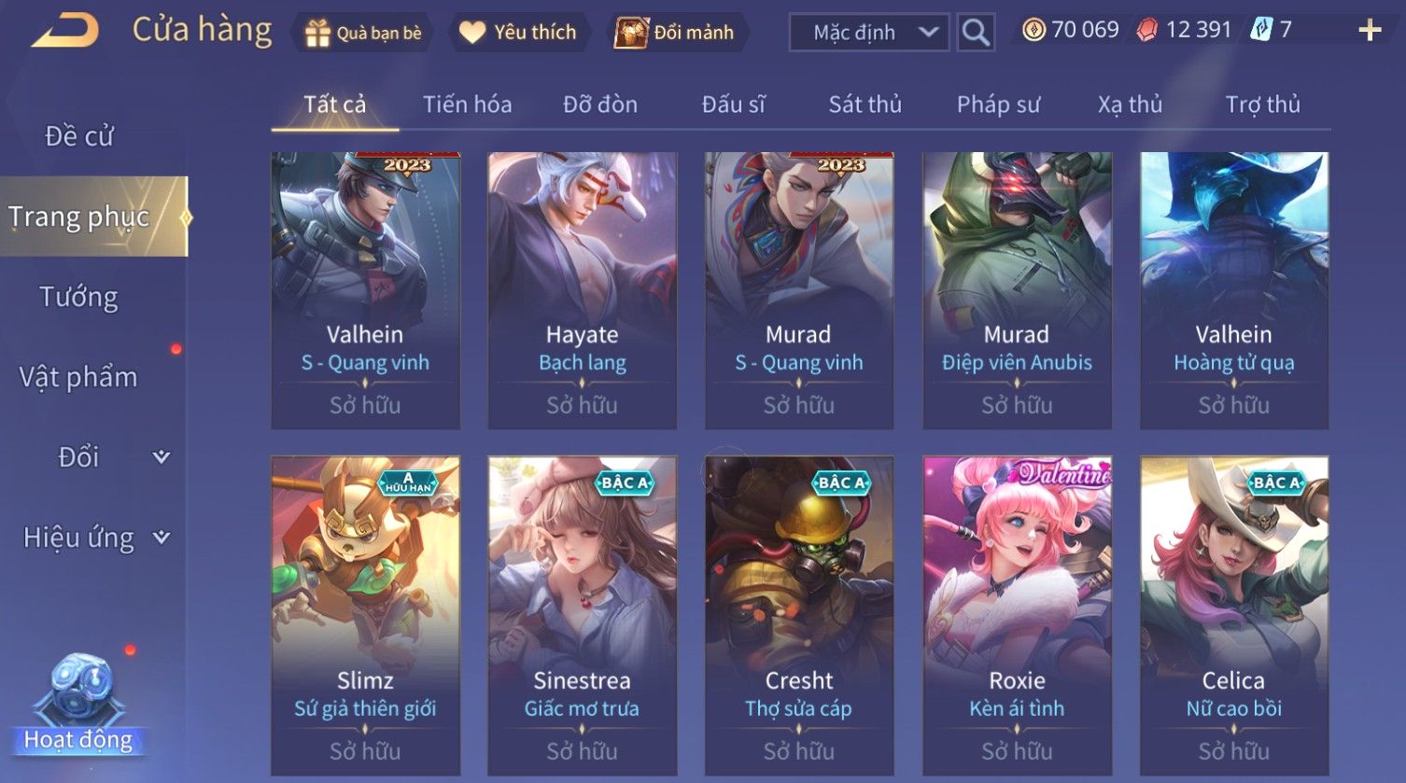Screen dimensions: 1406x783
Task: Open Quà bạn bè gift icon
Action: pos(317,33)
